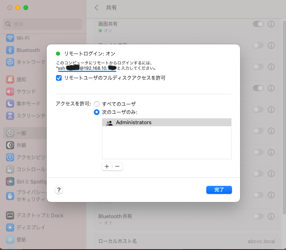Click the search magnifier icon

point(8,24)
